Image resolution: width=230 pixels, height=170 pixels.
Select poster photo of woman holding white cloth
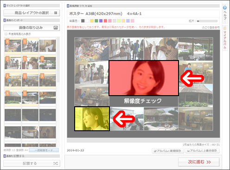coord(161,49)
